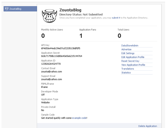Click the ZouotaBlog page heading
167x128 pixels.
pyautogui.click(x=70, y=10)
